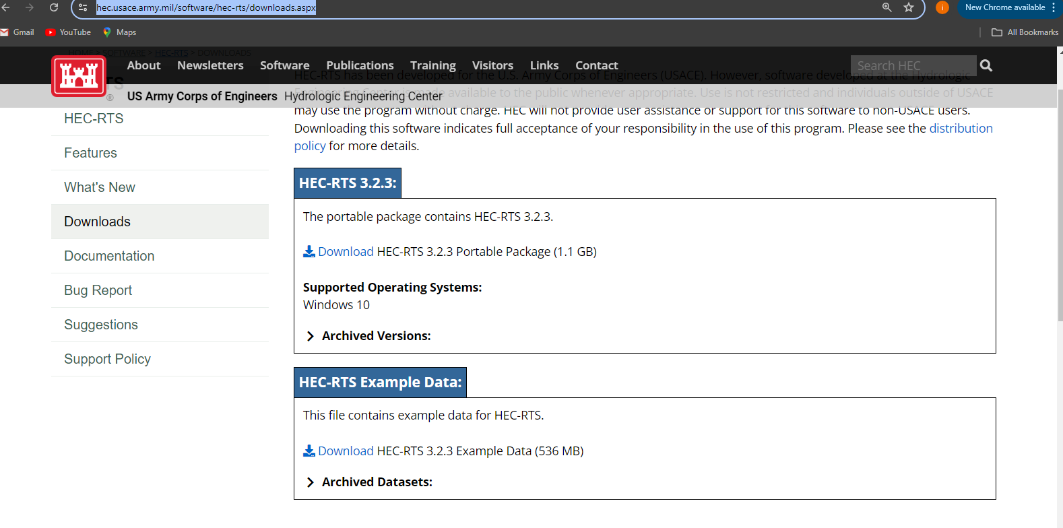
Task: Click US Army Corps of Engineers text
Action: (202, 96)
